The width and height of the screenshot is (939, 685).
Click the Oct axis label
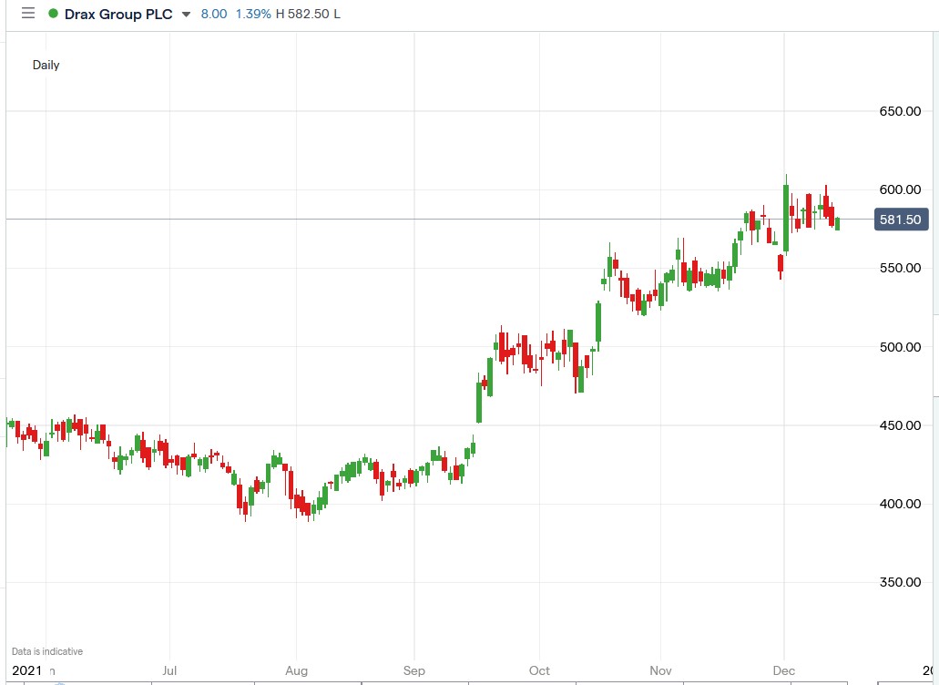(537, 670)
